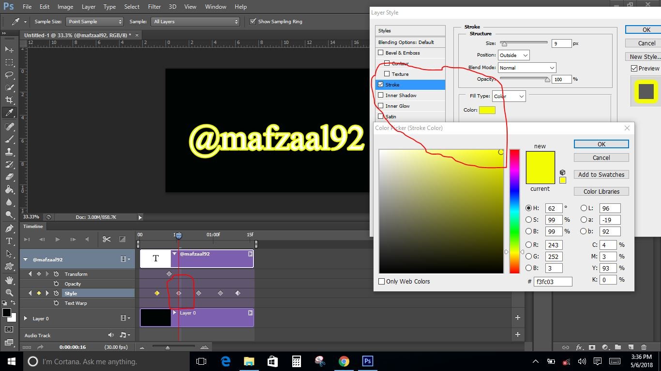Open the Window menu

click(215, 7)
